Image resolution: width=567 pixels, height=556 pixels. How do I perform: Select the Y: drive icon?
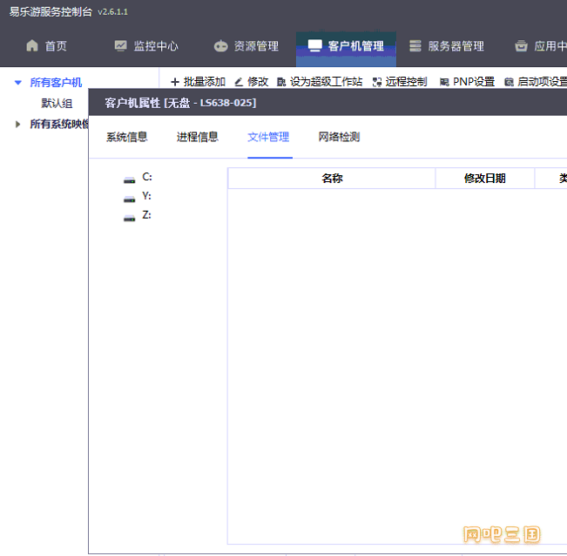click(129, 199)
